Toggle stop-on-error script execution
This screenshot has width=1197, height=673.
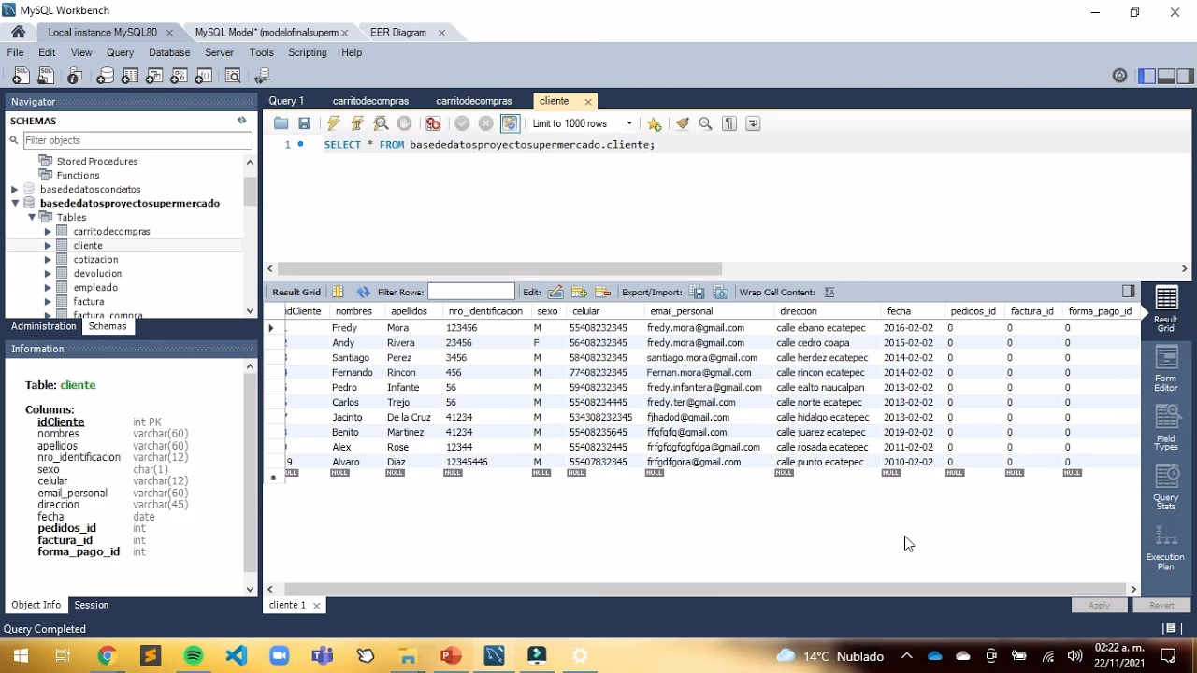[x=433, y=123]
